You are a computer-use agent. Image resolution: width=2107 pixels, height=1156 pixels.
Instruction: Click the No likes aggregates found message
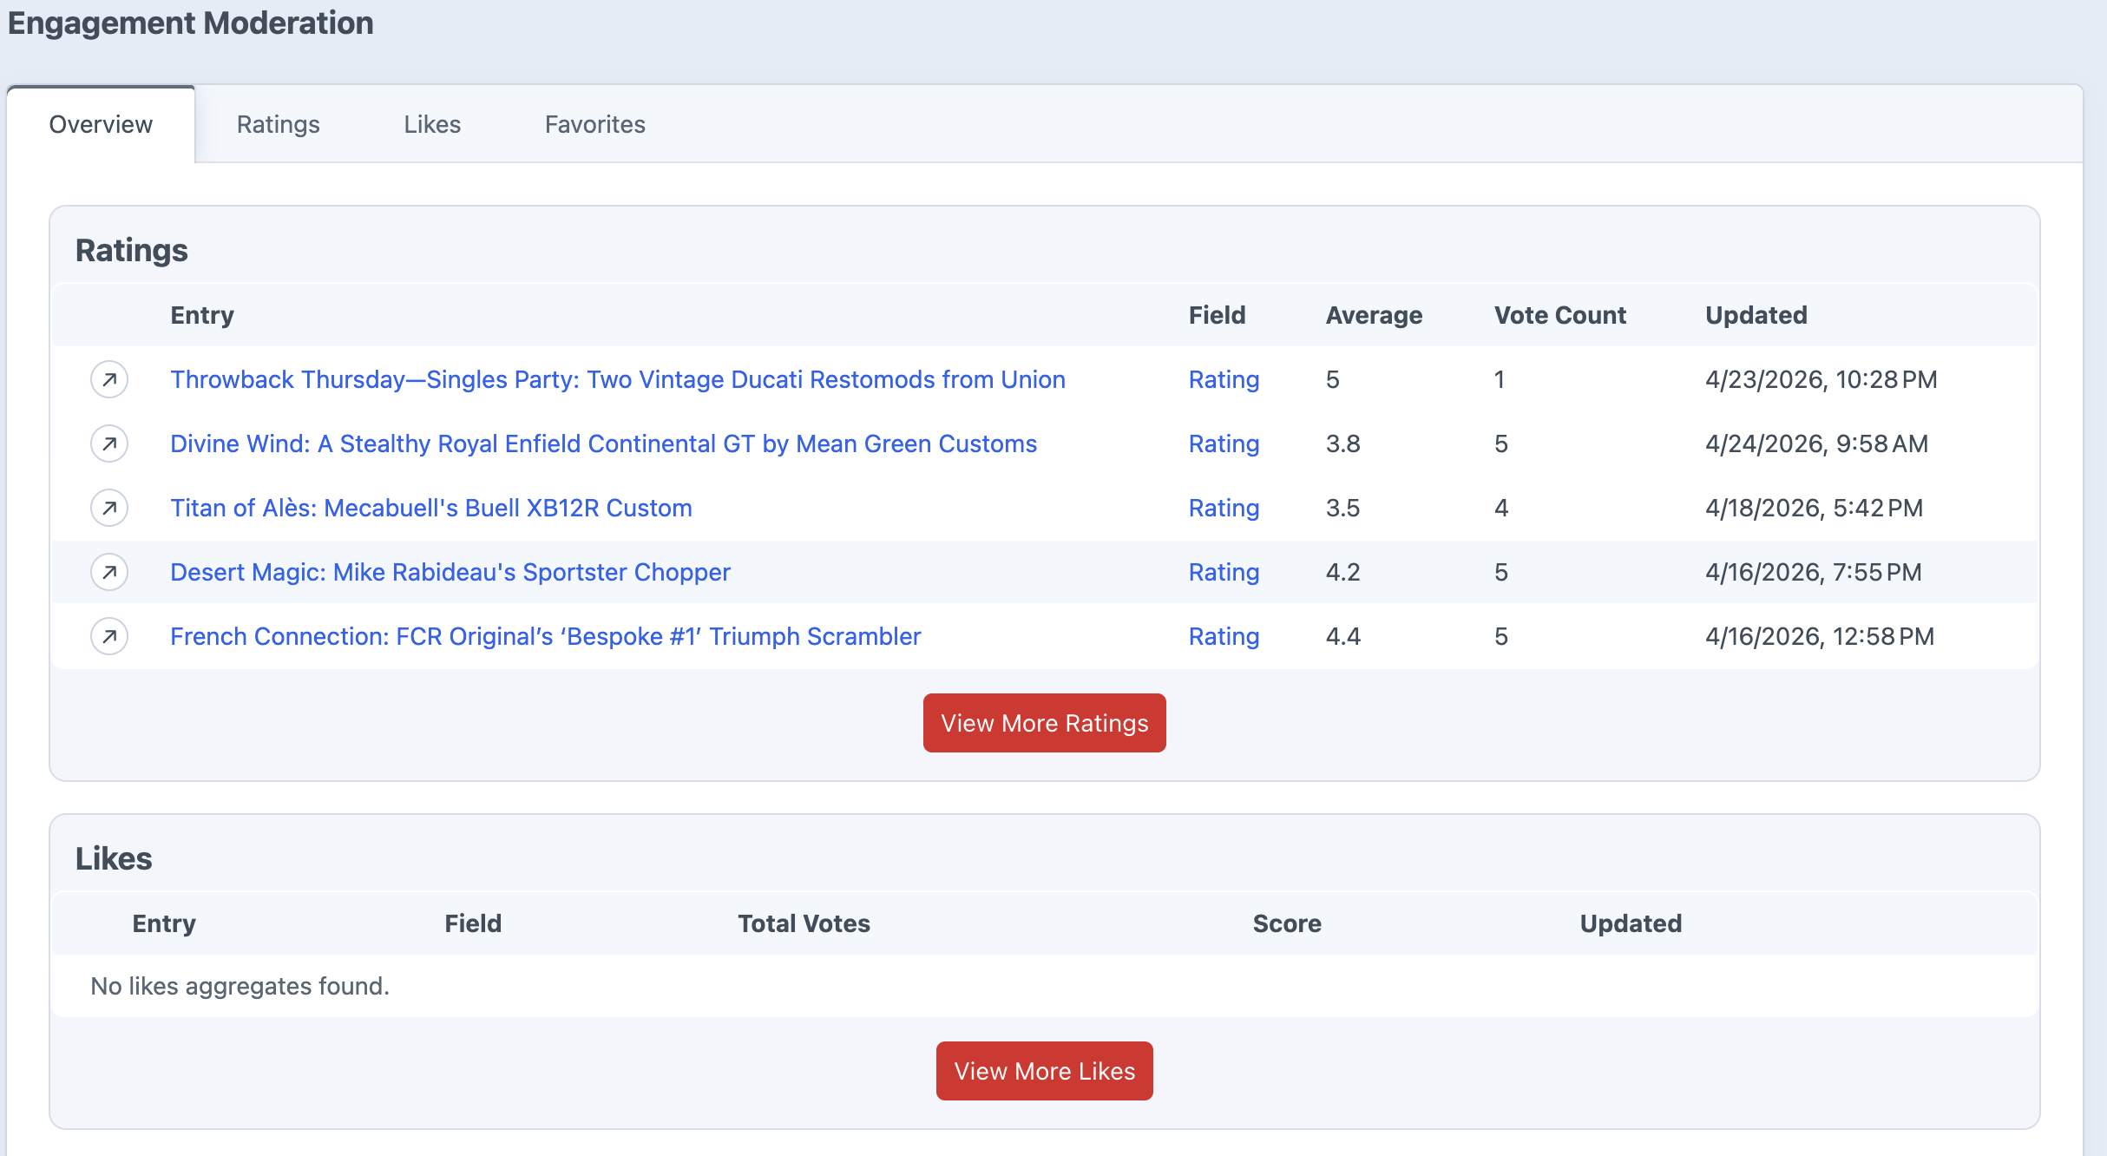click(240, 986)
